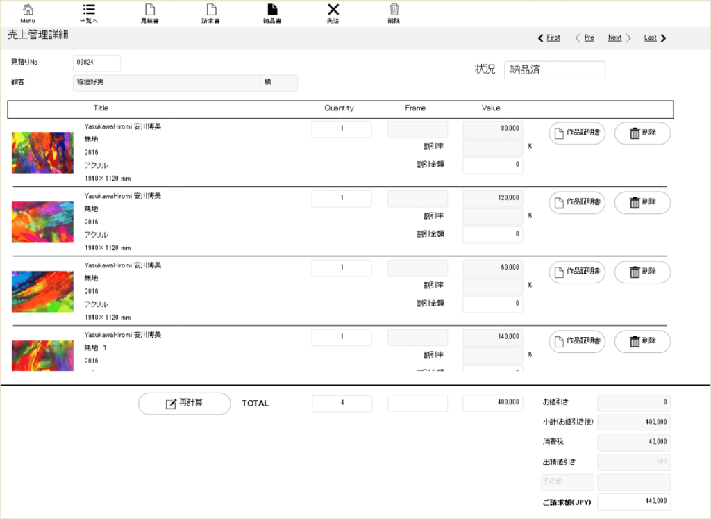Click the 割引金額 field of first item

tap(492, 165)
